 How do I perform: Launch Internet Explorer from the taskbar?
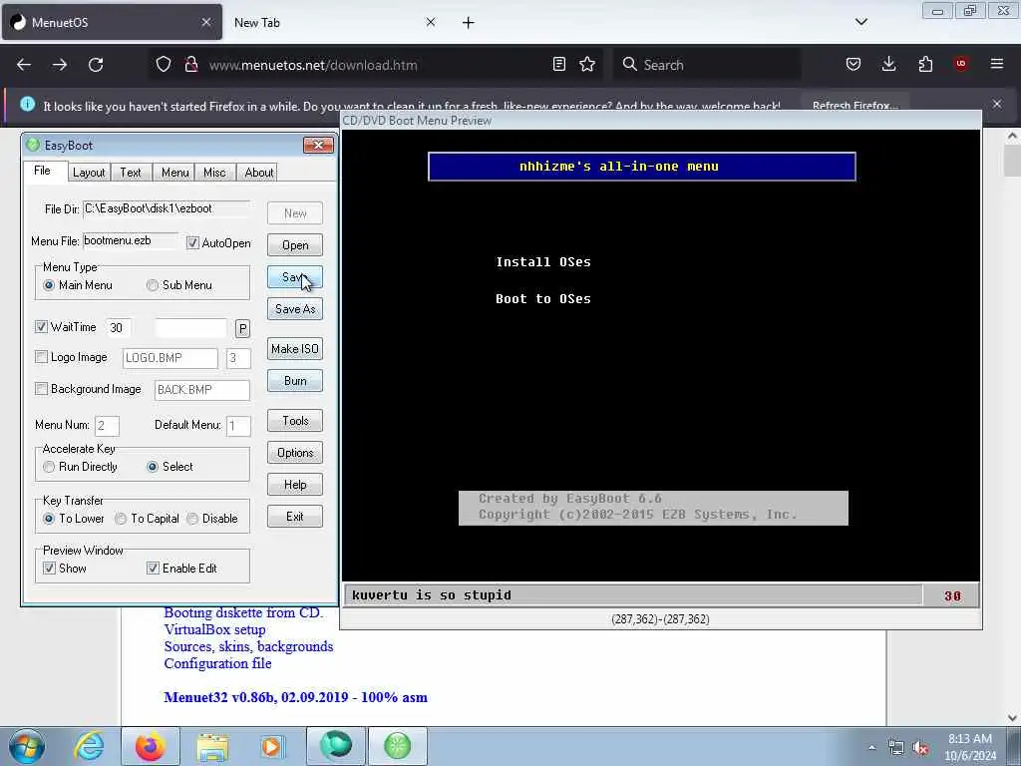(89, 746)
